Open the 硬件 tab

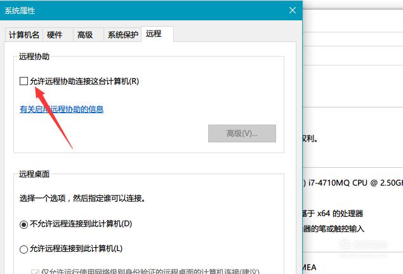tap(58, 35)
